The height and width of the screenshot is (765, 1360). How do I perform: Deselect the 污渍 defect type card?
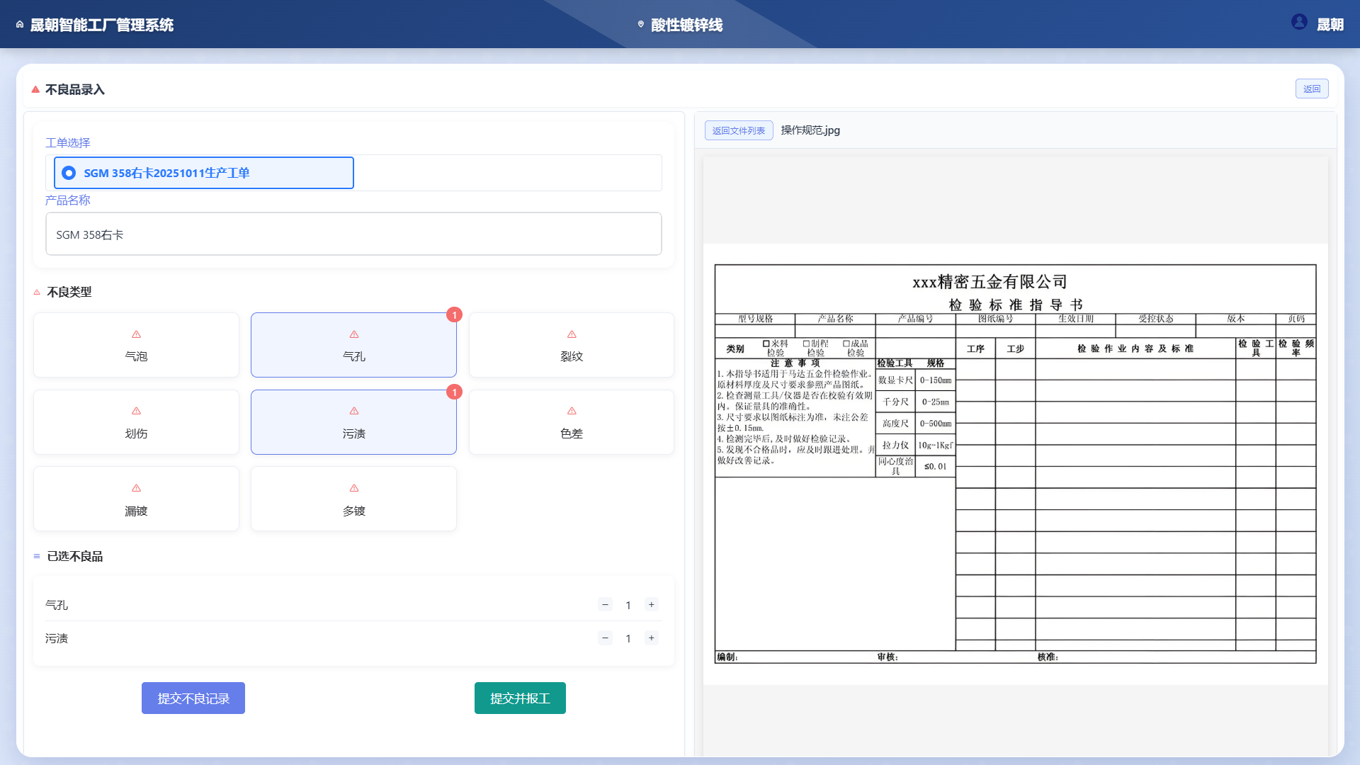tap(353, 422)
